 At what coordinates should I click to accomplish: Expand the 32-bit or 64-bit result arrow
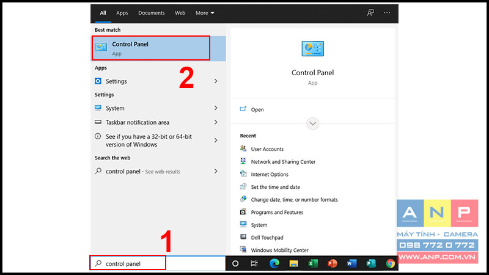[216, 141]
